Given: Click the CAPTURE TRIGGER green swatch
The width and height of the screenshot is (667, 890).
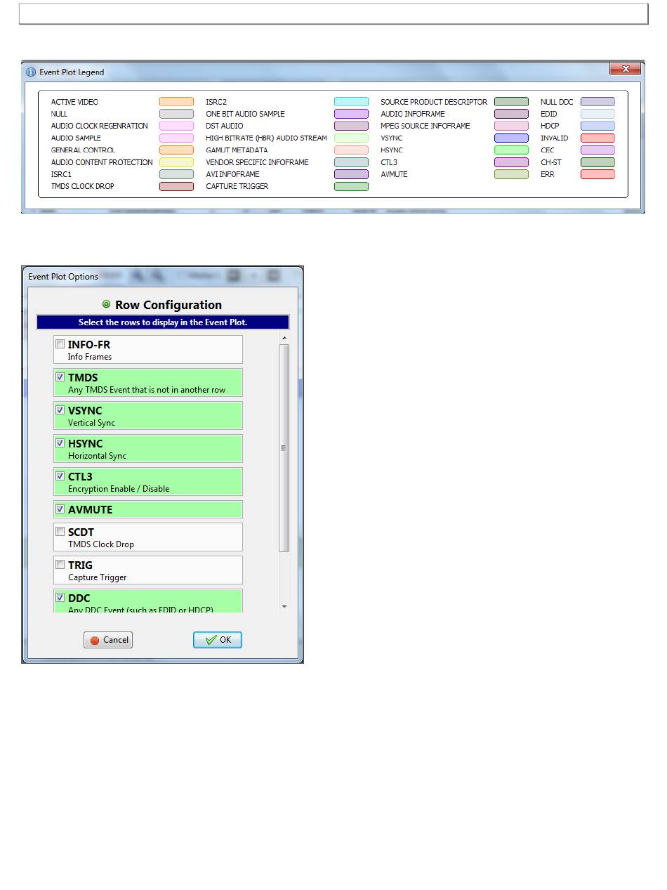Looking at the screenshot, I should point(351,186).
